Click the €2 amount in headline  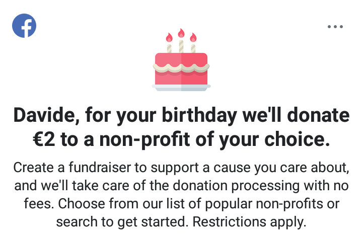click(44, 139)
